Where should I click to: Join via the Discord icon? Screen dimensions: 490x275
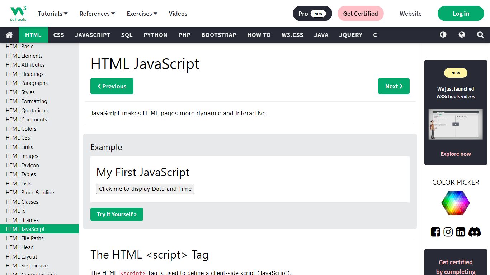[x=475, y=232]
